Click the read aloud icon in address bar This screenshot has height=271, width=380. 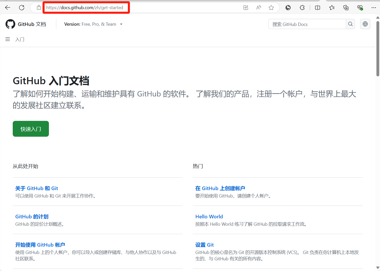(259, 8)
